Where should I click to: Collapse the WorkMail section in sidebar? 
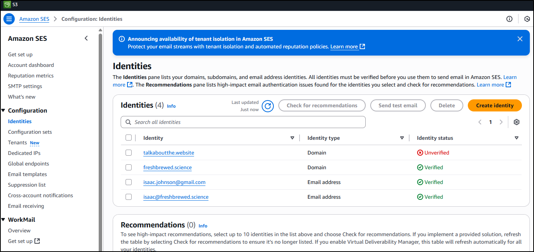tap(3, 220)
